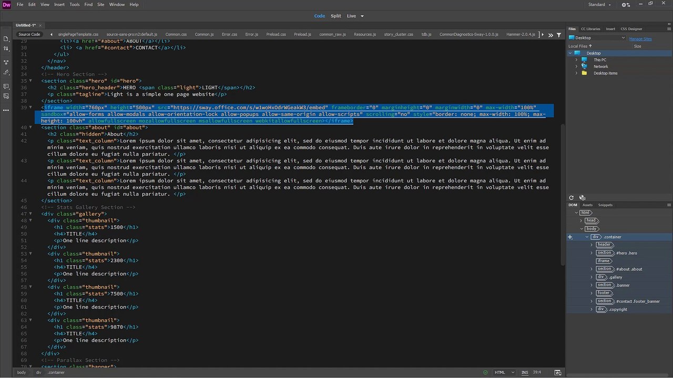Screen dimensions: 673x378
Task: Click the Refresh icon in Files panel
Action: 572,198
